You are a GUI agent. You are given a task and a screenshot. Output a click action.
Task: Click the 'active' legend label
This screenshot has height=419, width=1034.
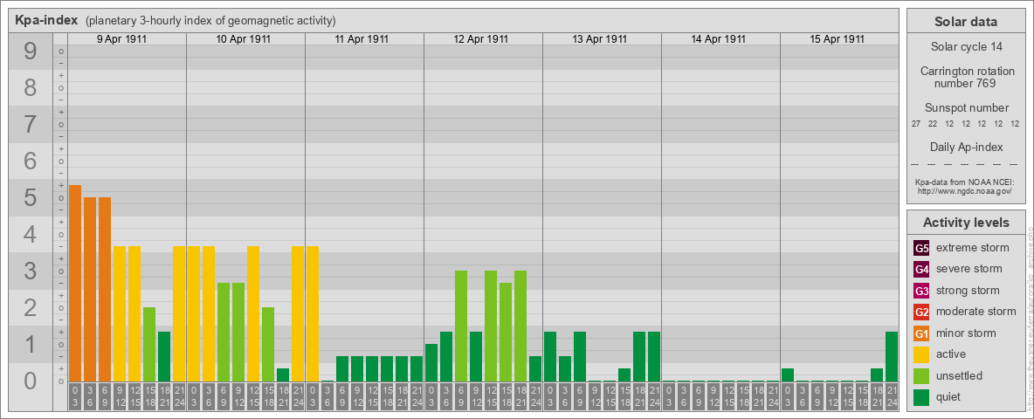951,354
